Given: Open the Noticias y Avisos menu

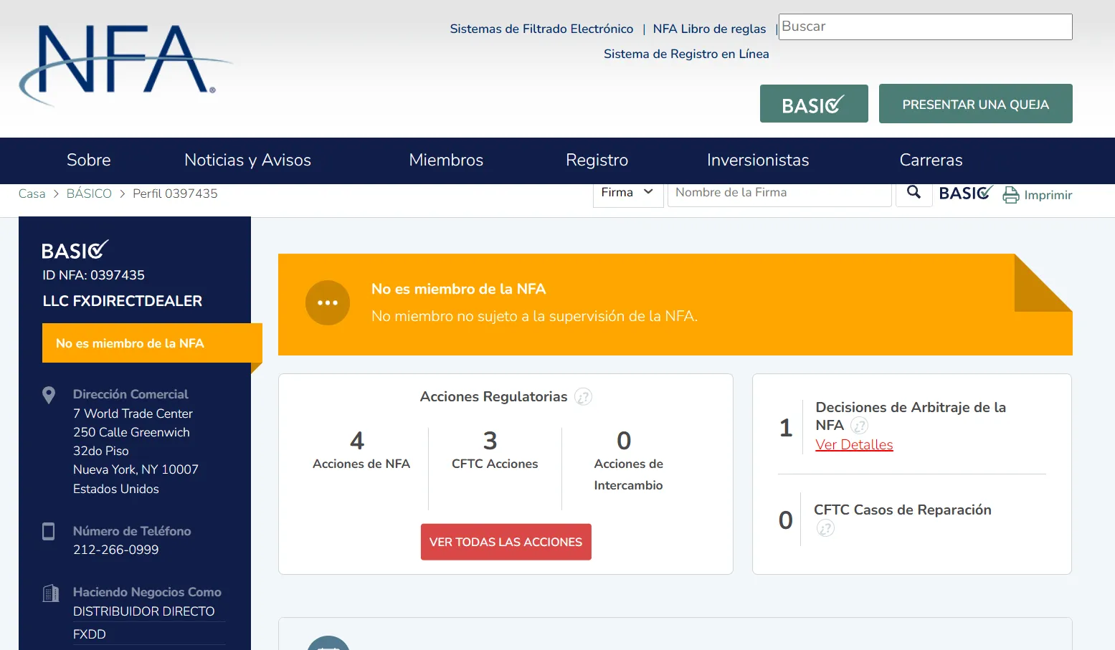Looking at the screenshot, I should tap(247, 160).
